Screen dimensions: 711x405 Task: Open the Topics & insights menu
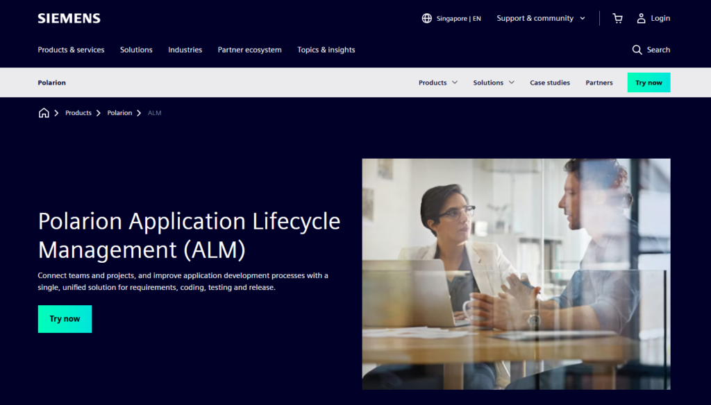[x=326, y=50]
